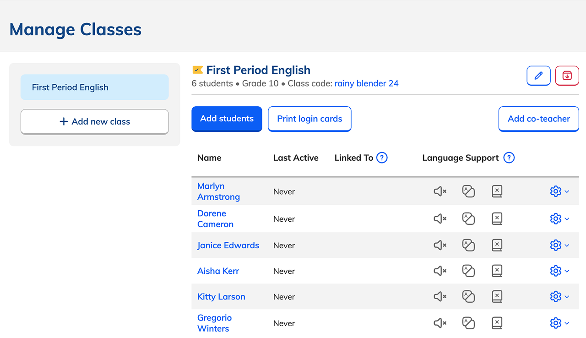Open the rainy blender 24 class code link
This screenshot has height=338, width=586.
click(366, 83)
